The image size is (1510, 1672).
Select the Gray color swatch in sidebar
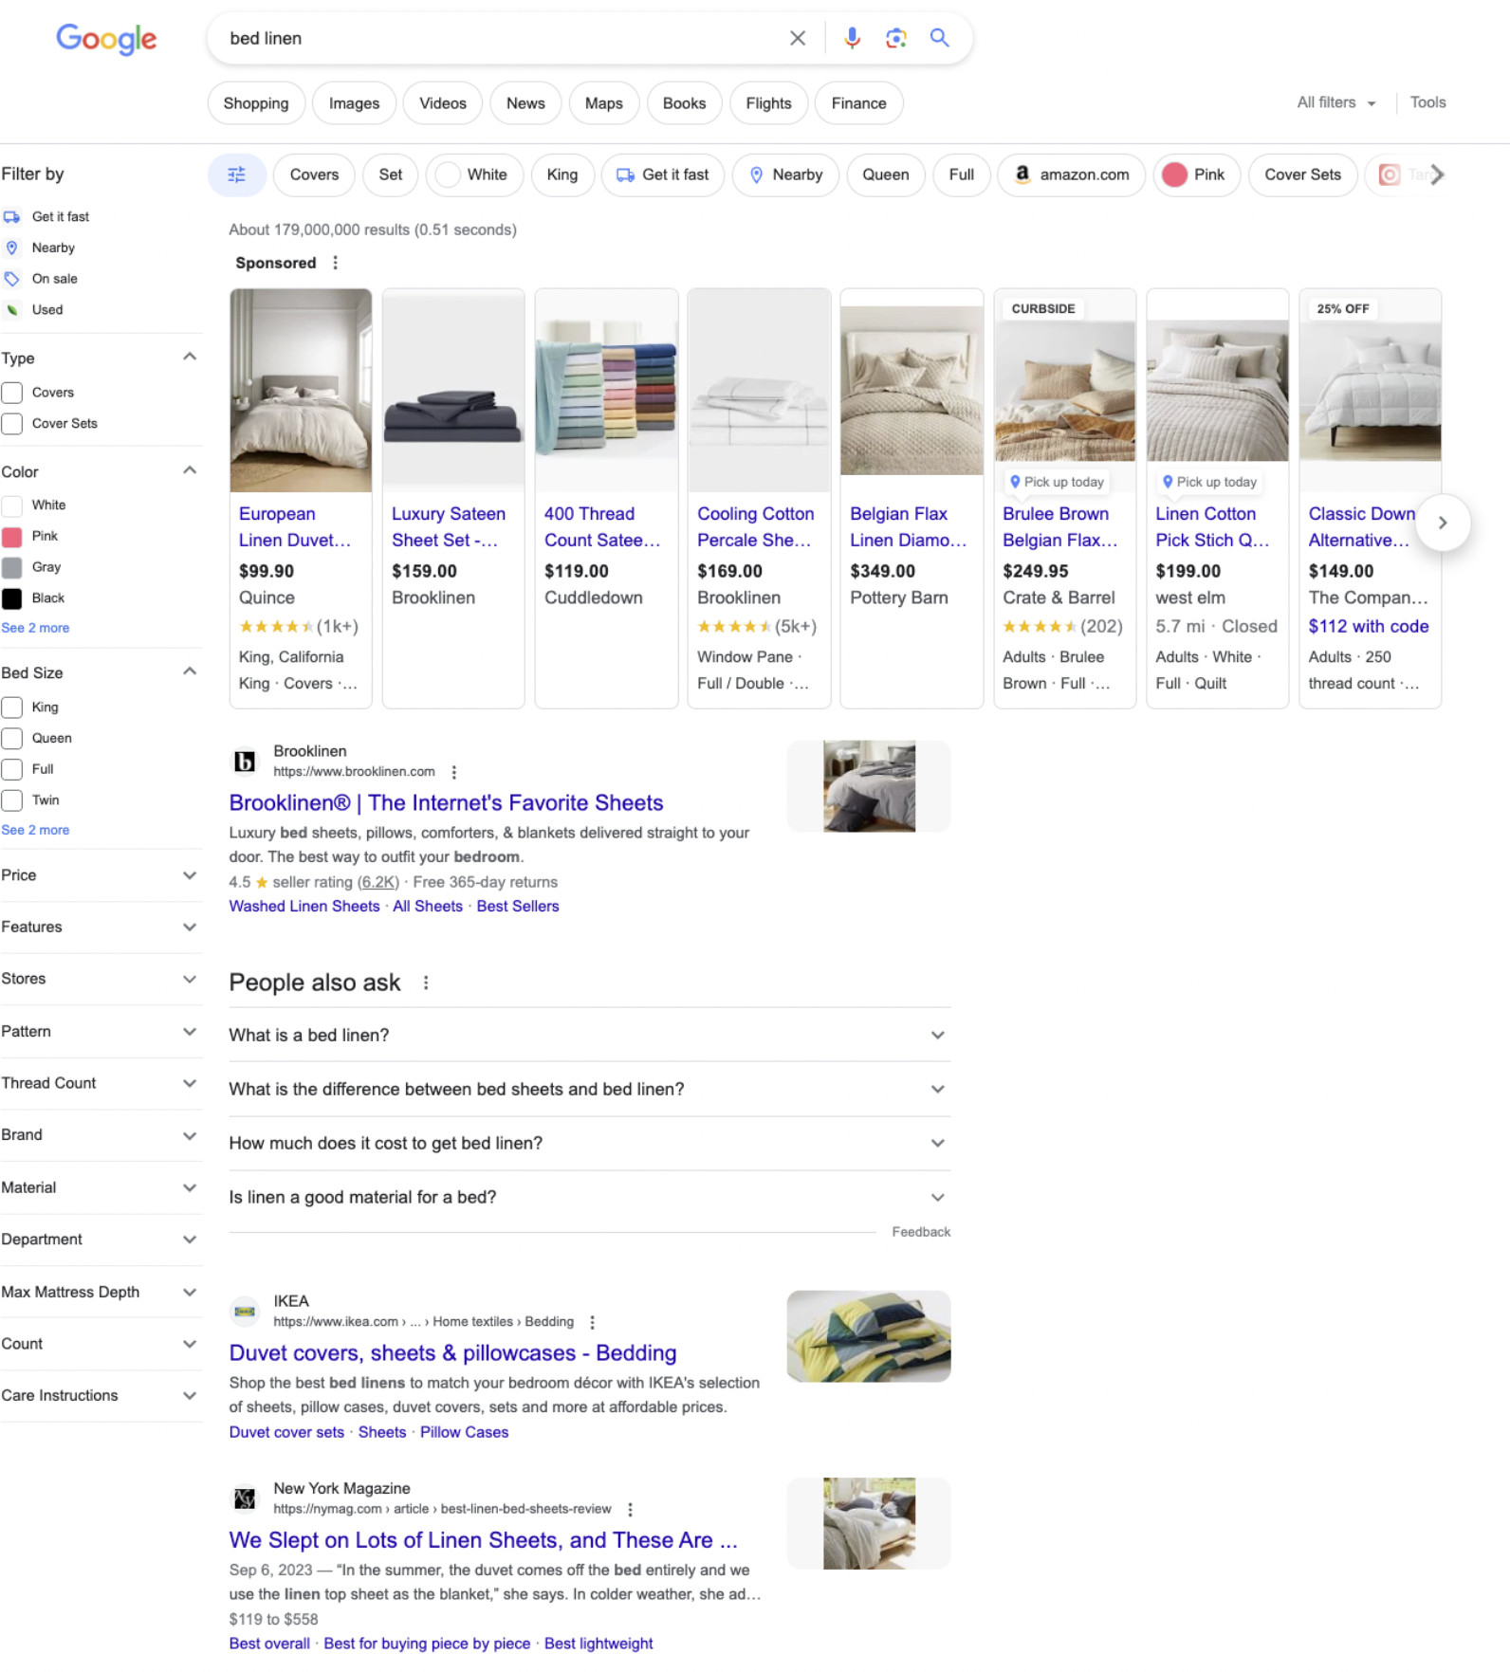pyautogui.click(x=11, y=567)
